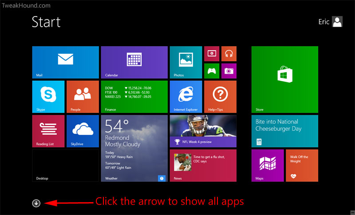Launch the SkyDrive tile
The width and height of the screenshot is (355, 215).
click(x=83, y=131)
